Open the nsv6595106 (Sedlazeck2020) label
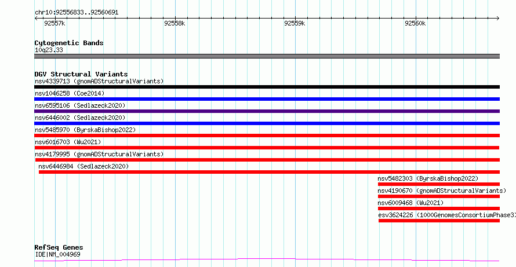Viewport: 516px width, 267px height. pyautogui.click(x=80, y=105)
